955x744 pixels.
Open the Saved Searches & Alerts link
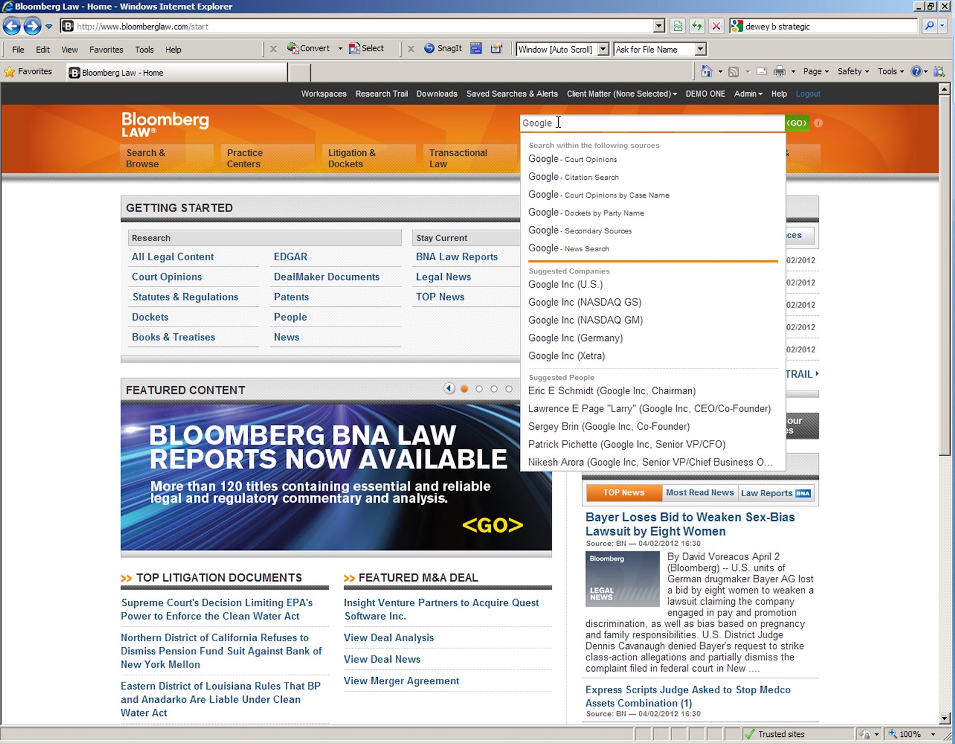[512, 94]
